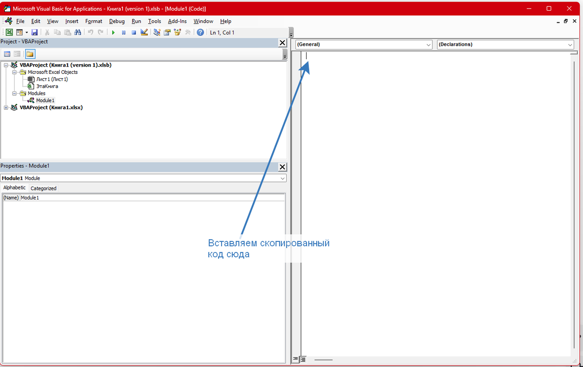Click View Object icon in Project panel
This screenshot has width=583, height=367.
(17, 54)
